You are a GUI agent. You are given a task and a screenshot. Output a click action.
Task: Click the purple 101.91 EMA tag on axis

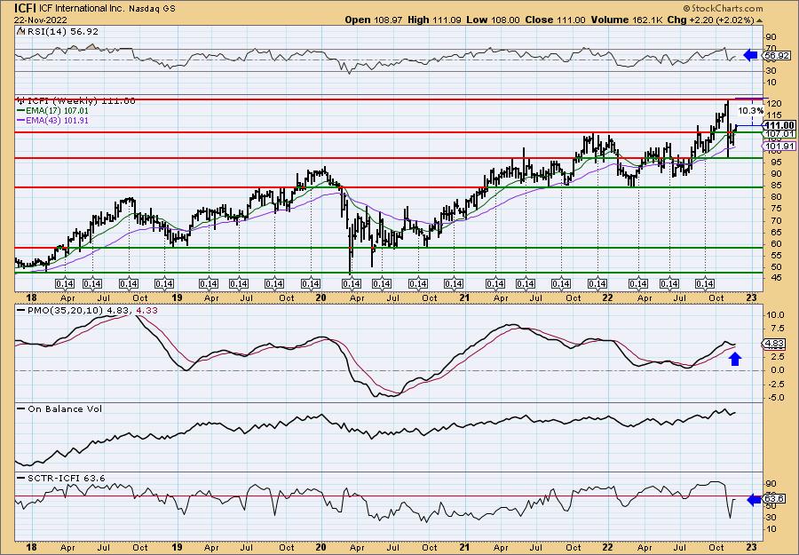point(779,147)
